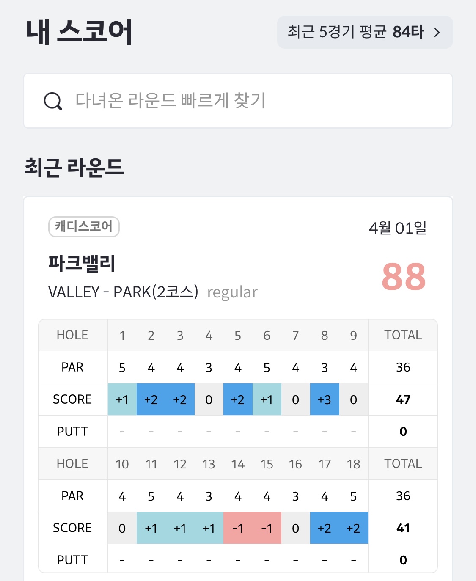
Task: Tap the 최근 라운드 section heading
Action: point(74,167)
